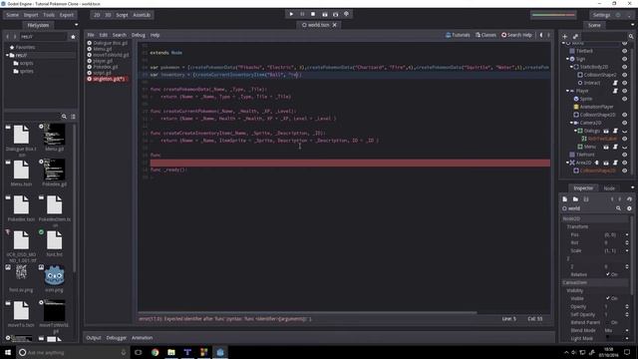Hide the Sign node
Screen dimensions: 638x359
tap(625, 59)
